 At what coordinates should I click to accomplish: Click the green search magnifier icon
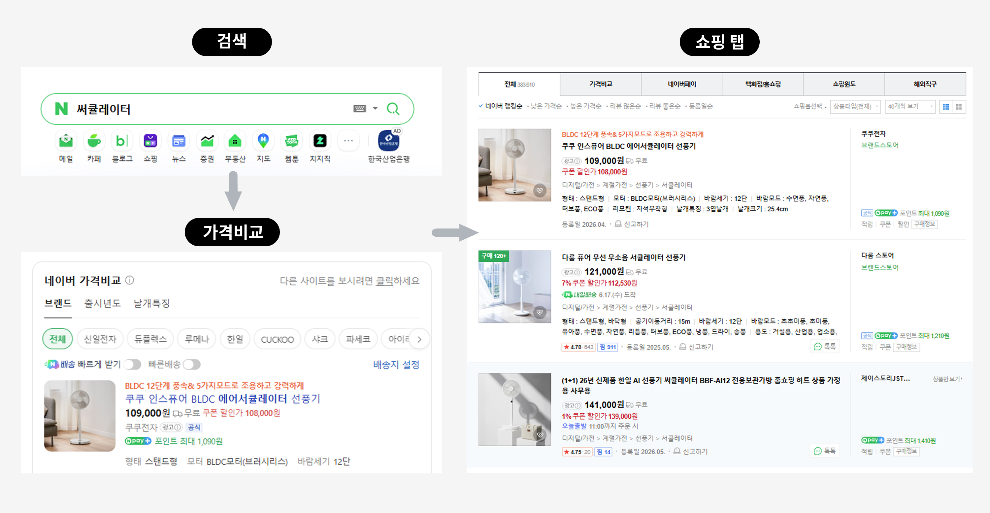point(393,109)
